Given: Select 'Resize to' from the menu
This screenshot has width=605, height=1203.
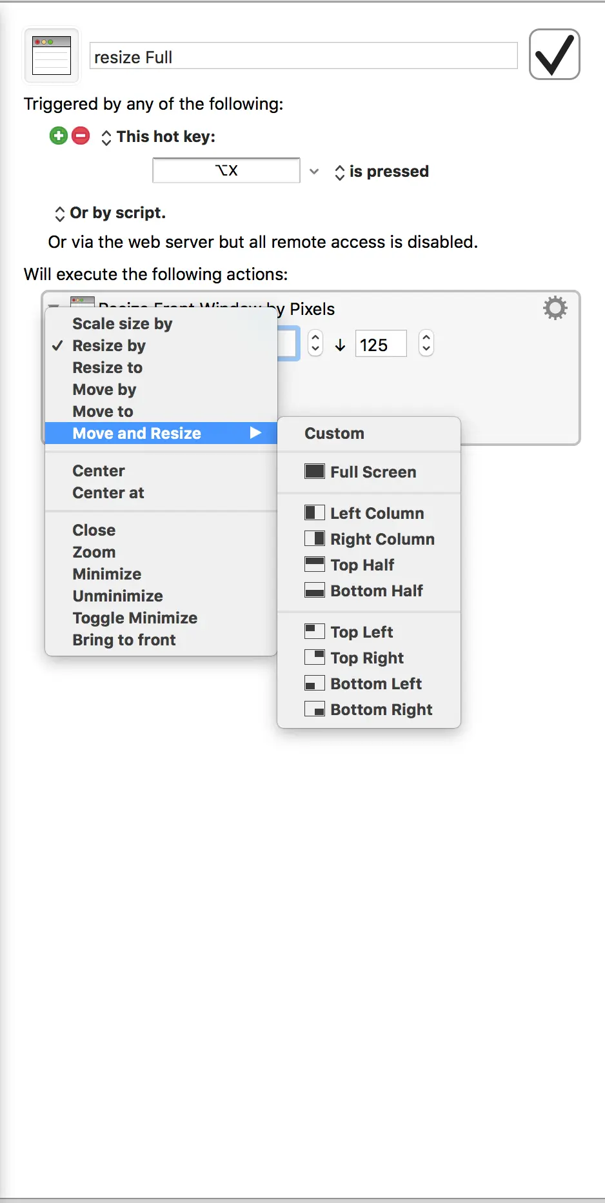Looking at the screenshot, I should [107, 368].
